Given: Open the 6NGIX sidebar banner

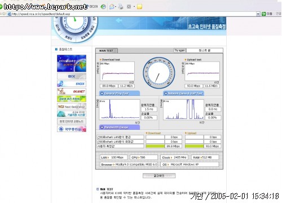Looking at the screenshot, I should (72, 83).
